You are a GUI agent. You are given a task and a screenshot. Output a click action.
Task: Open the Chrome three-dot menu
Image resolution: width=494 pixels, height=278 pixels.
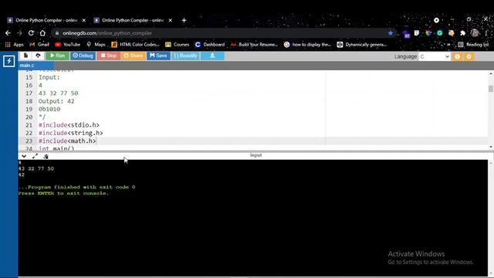486,32
